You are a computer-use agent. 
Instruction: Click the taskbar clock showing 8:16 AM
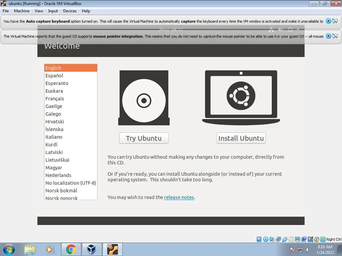325,250
